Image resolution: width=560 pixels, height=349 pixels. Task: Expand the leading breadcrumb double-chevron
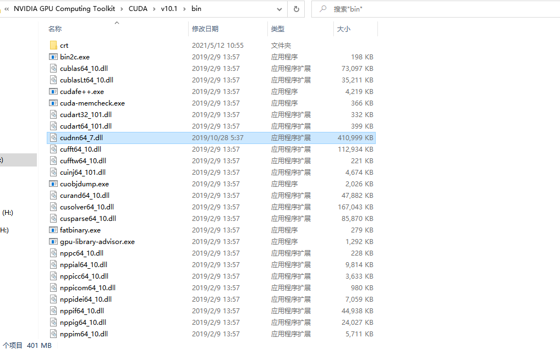pos(7,9)
